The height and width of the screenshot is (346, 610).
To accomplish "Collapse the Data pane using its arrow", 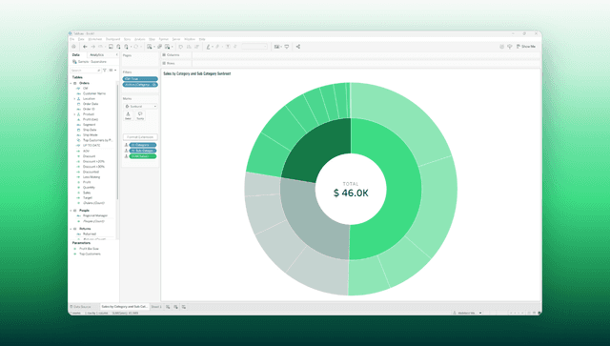I will pos(116,55).
